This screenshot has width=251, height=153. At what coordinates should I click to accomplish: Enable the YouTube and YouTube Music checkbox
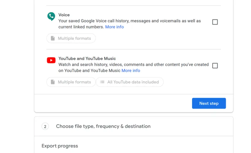(x=215, y=66)
